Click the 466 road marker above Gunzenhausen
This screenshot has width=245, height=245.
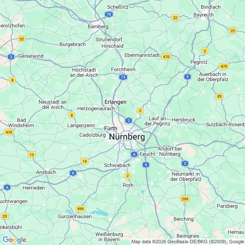pyautogui.click(x=80, y=209)
